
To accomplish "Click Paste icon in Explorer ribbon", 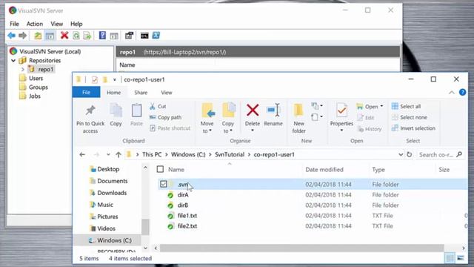I will [136, 111].
